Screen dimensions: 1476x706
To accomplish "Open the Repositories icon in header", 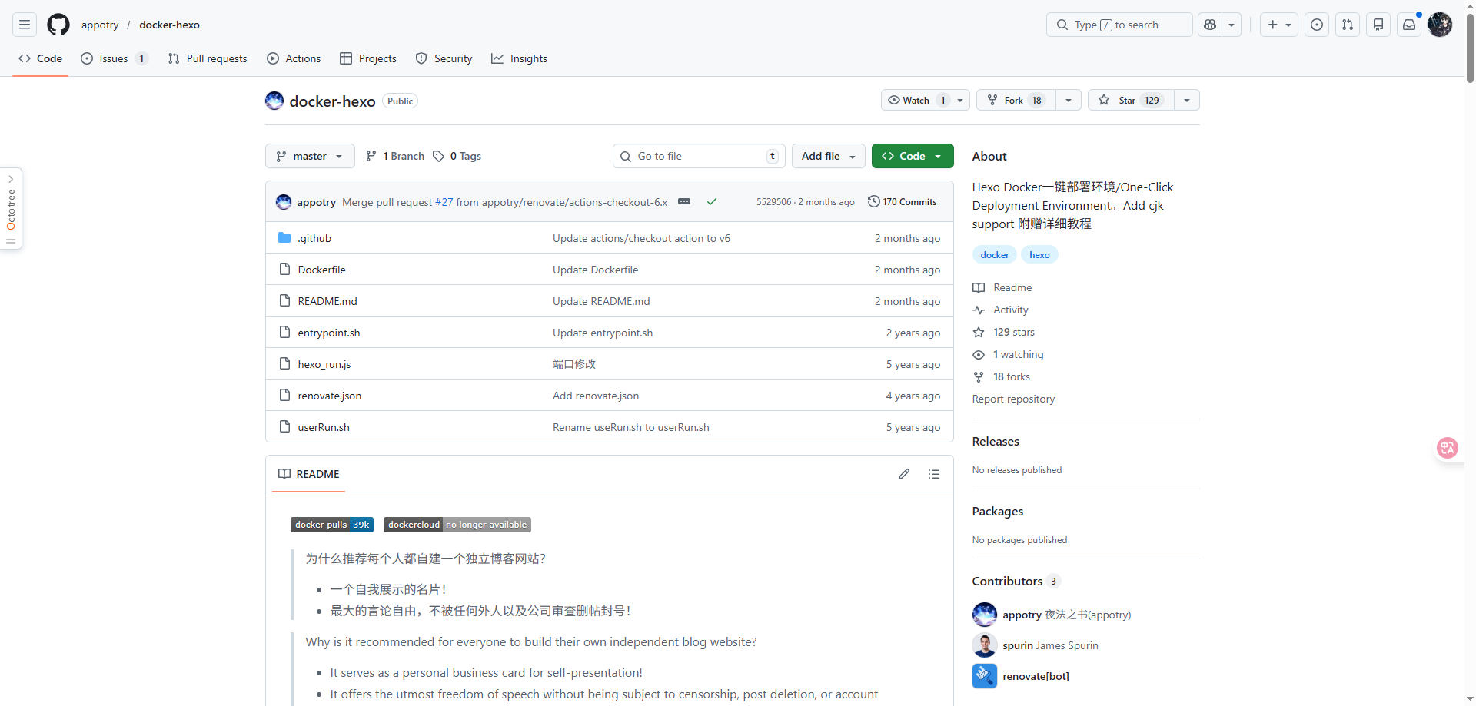I will pyautogui.click(x=1378, y=25).
